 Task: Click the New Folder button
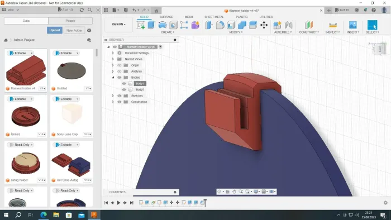(x=74, y=30)
